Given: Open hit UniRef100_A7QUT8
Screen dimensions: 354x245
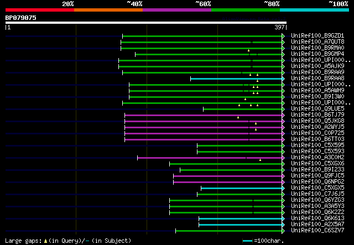Looking at the screenshot, I should [317, 42].
